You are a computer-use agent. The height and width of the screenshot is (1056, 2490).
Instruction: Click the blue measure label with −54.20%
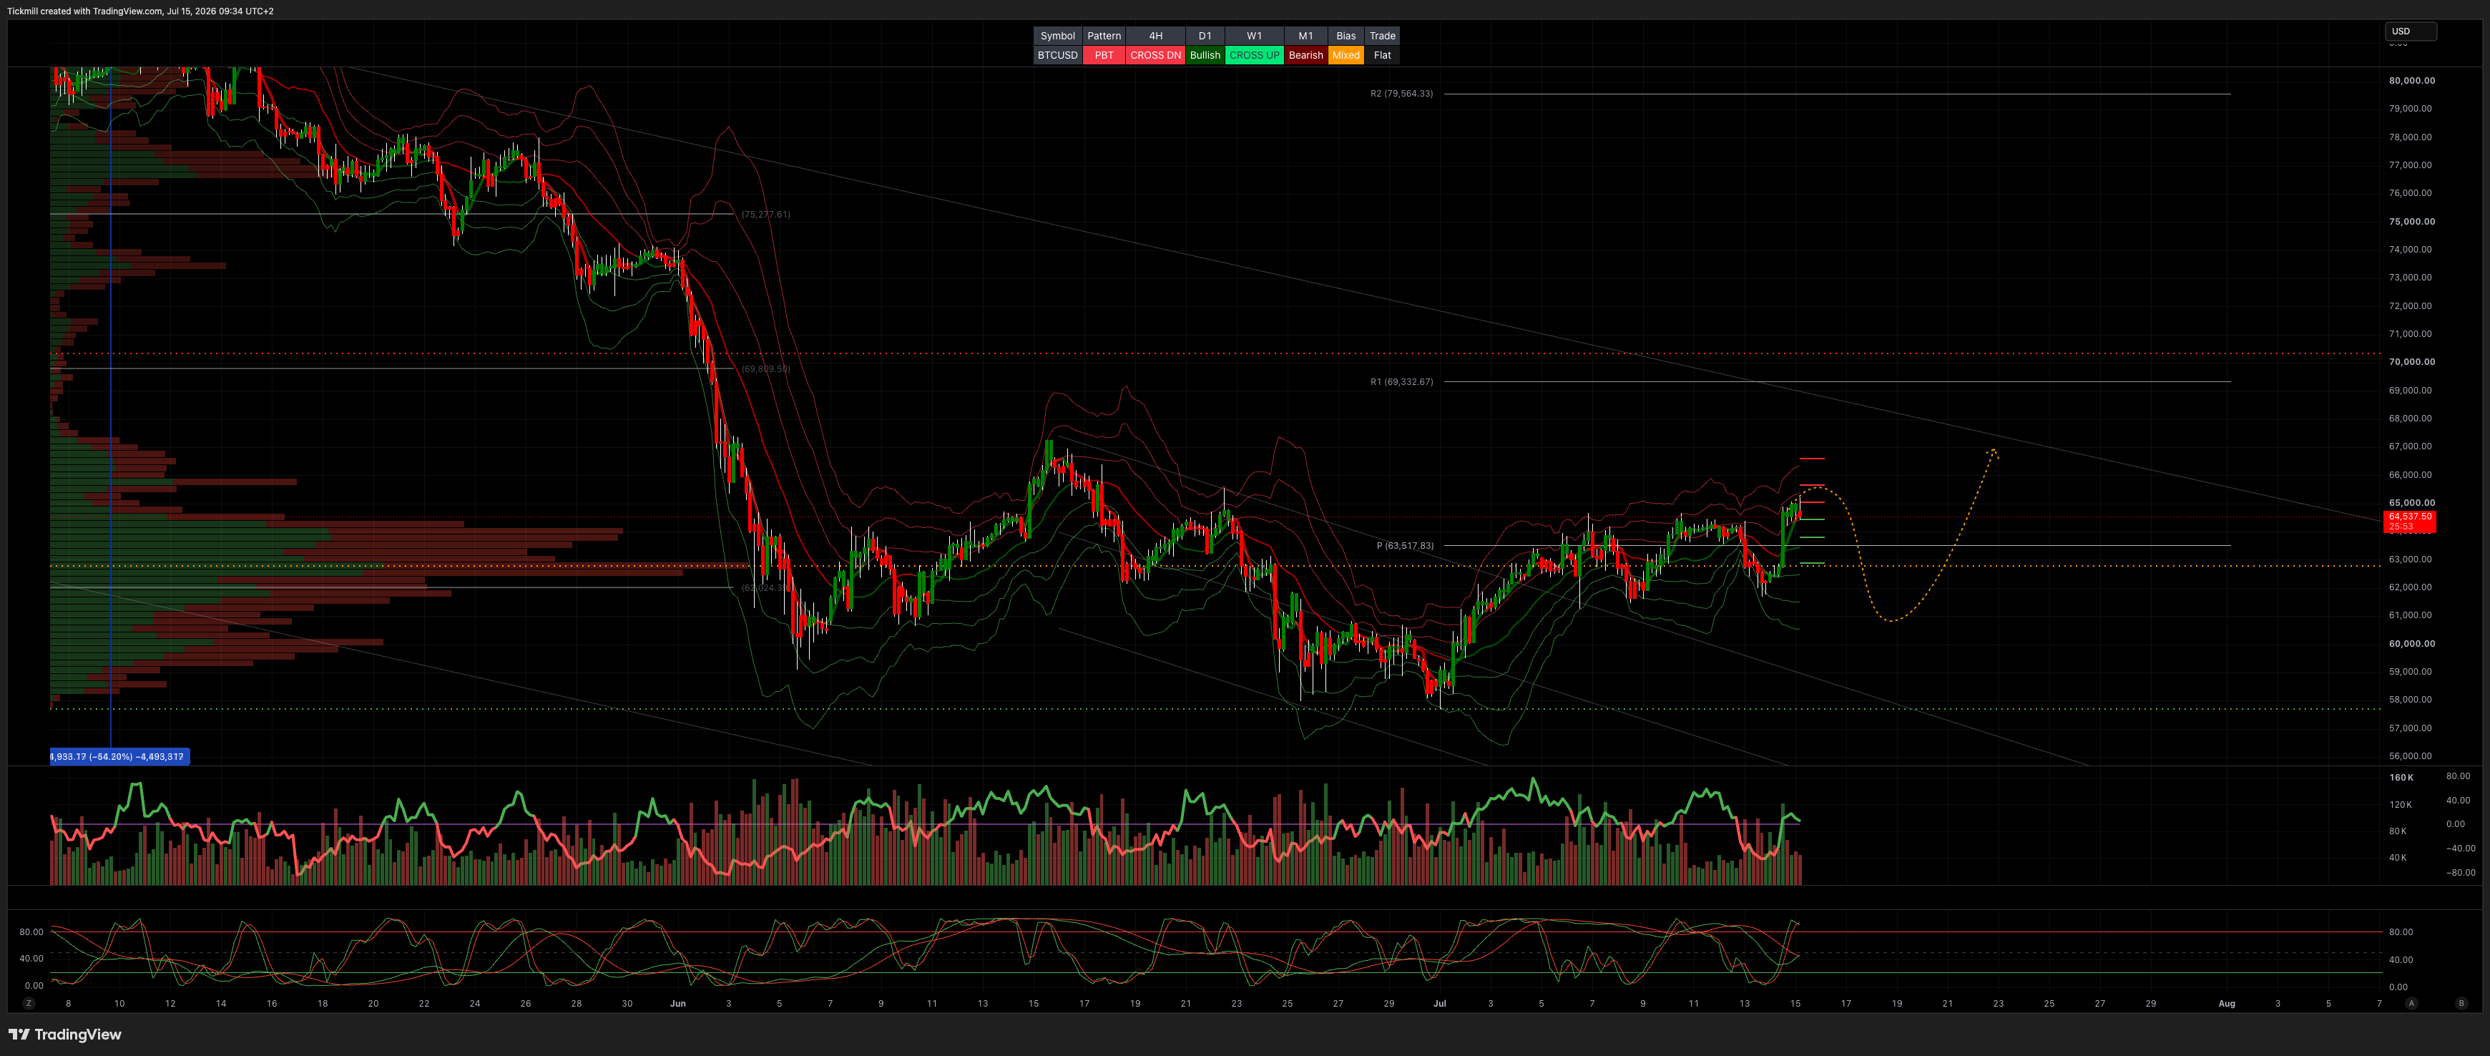120,756
